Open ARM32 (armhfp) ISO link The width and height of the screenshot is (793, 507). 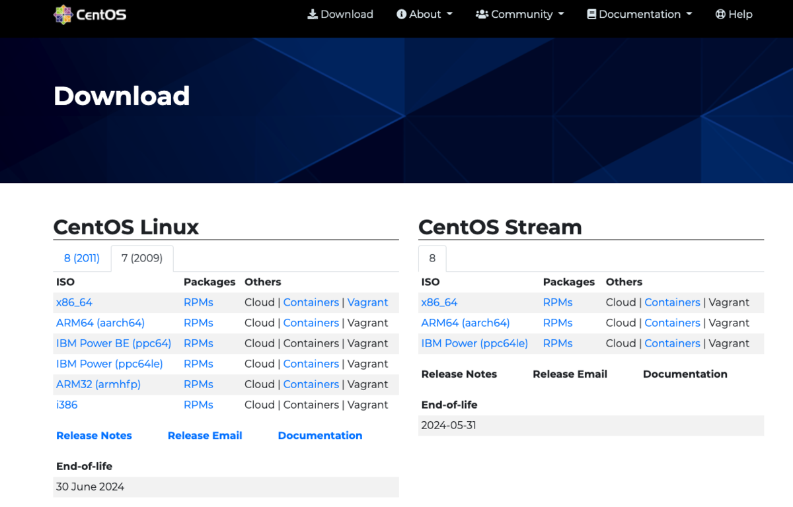pos(98,384)
